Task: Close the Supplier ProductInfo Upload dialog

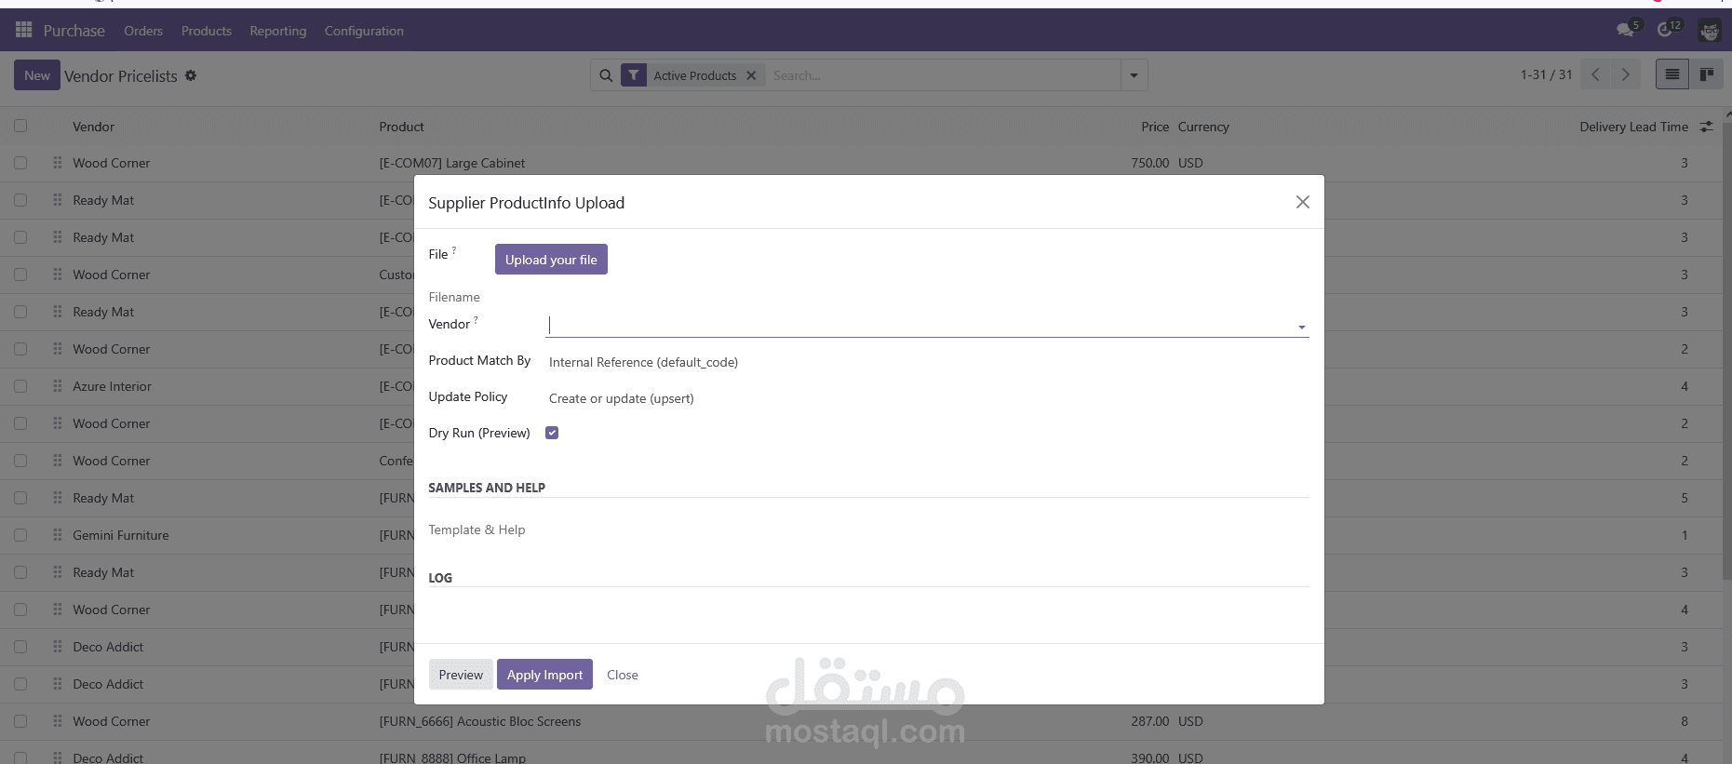Action: 1303,202
